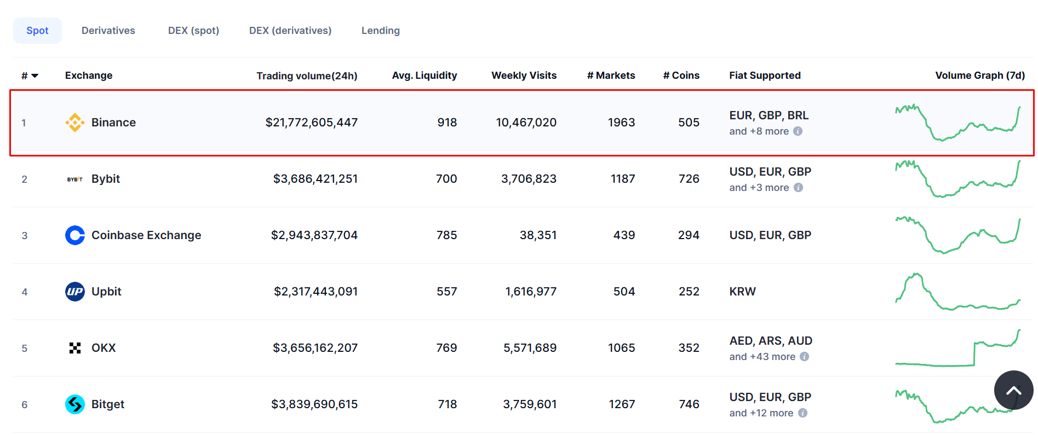Sort table by Weekly Visits header
This screenshot has width=1038, height=435.
click(524, 76)
